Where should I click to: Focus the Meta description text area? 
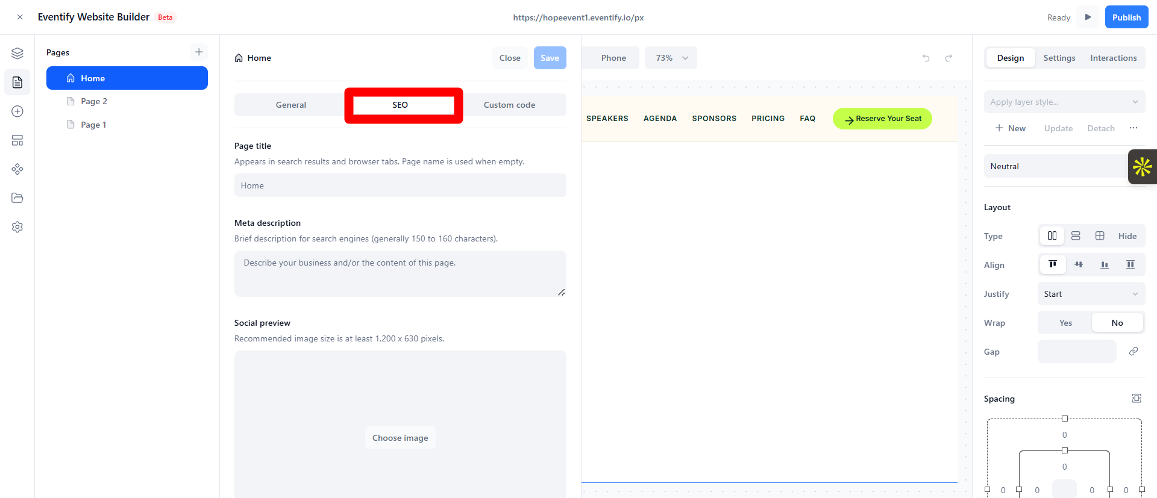coord(400,273)
